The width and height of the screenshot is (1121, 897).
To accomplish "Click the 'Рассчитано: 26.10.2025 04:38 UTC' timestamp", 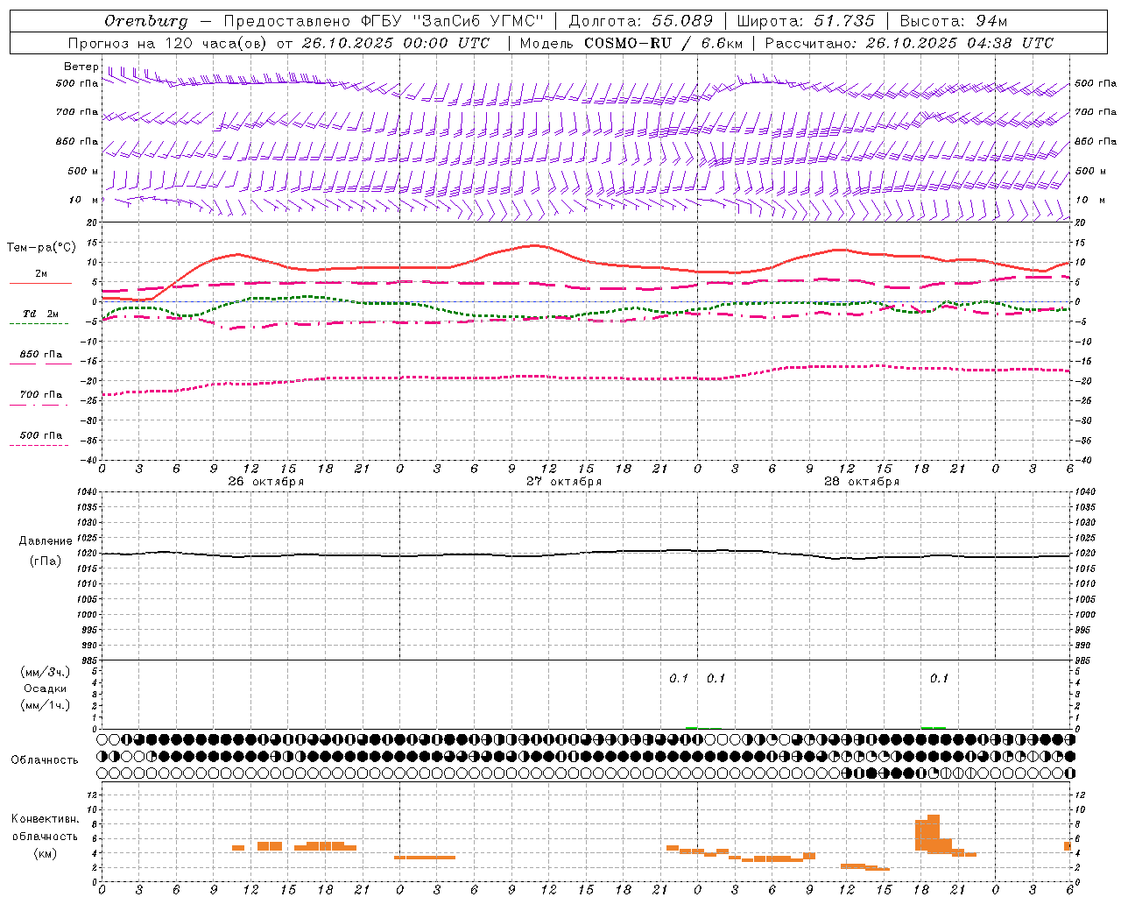I will click(909, 43).
